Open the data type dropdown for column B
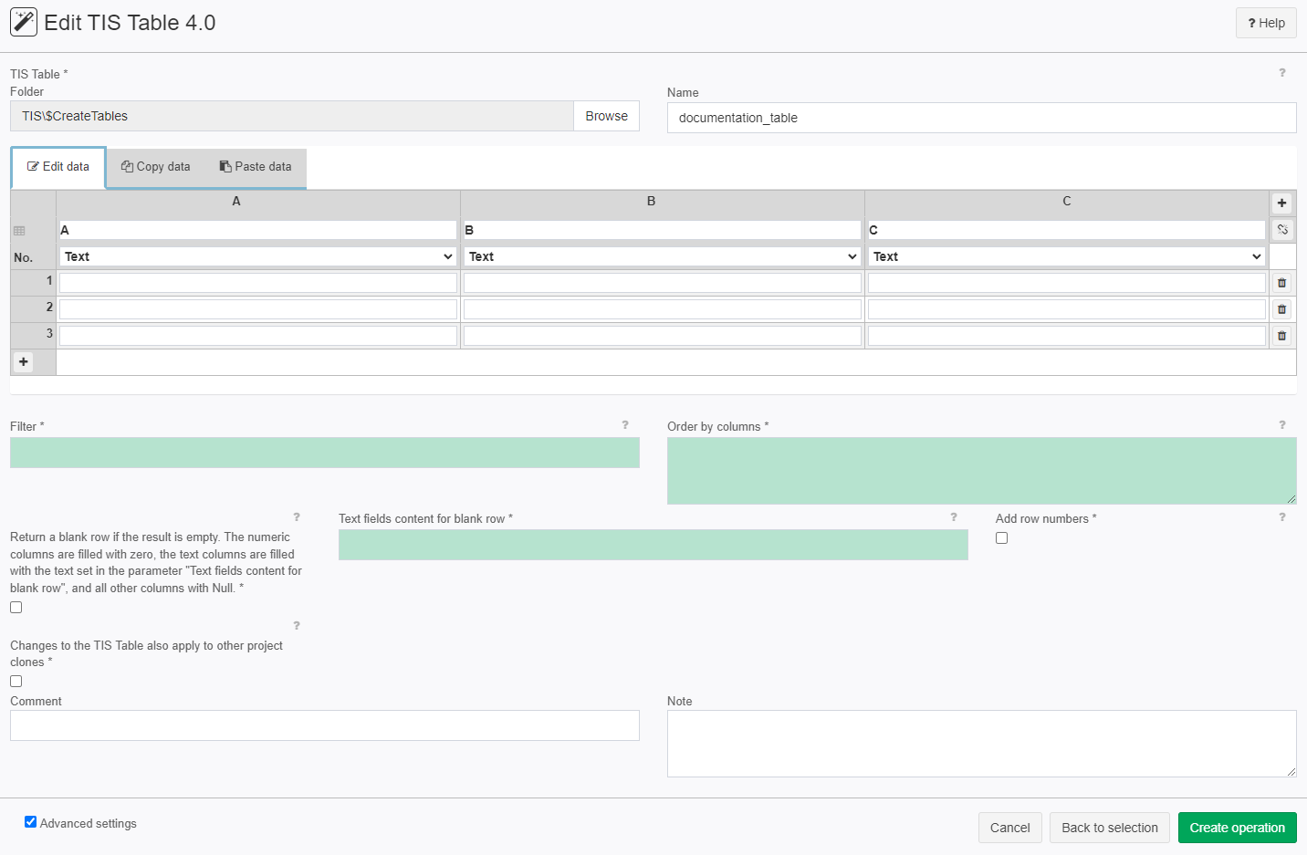 point(662,256)
